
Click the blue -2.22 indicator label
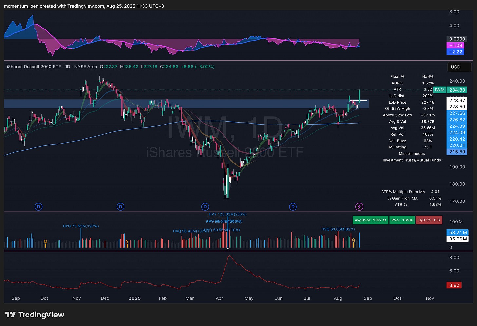pyautogui.click(x=456, y=52)
